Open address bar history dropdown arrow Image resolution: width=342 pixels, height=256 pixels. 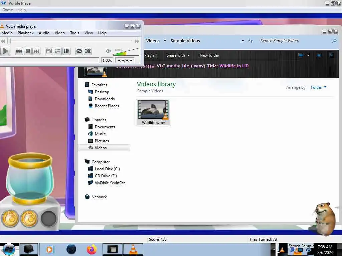pos(243,41)
